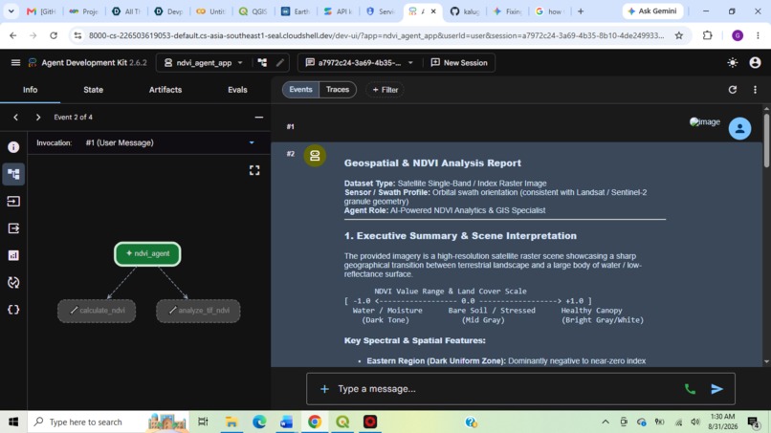Bookmark this page with the star icon

pos(678,35)
